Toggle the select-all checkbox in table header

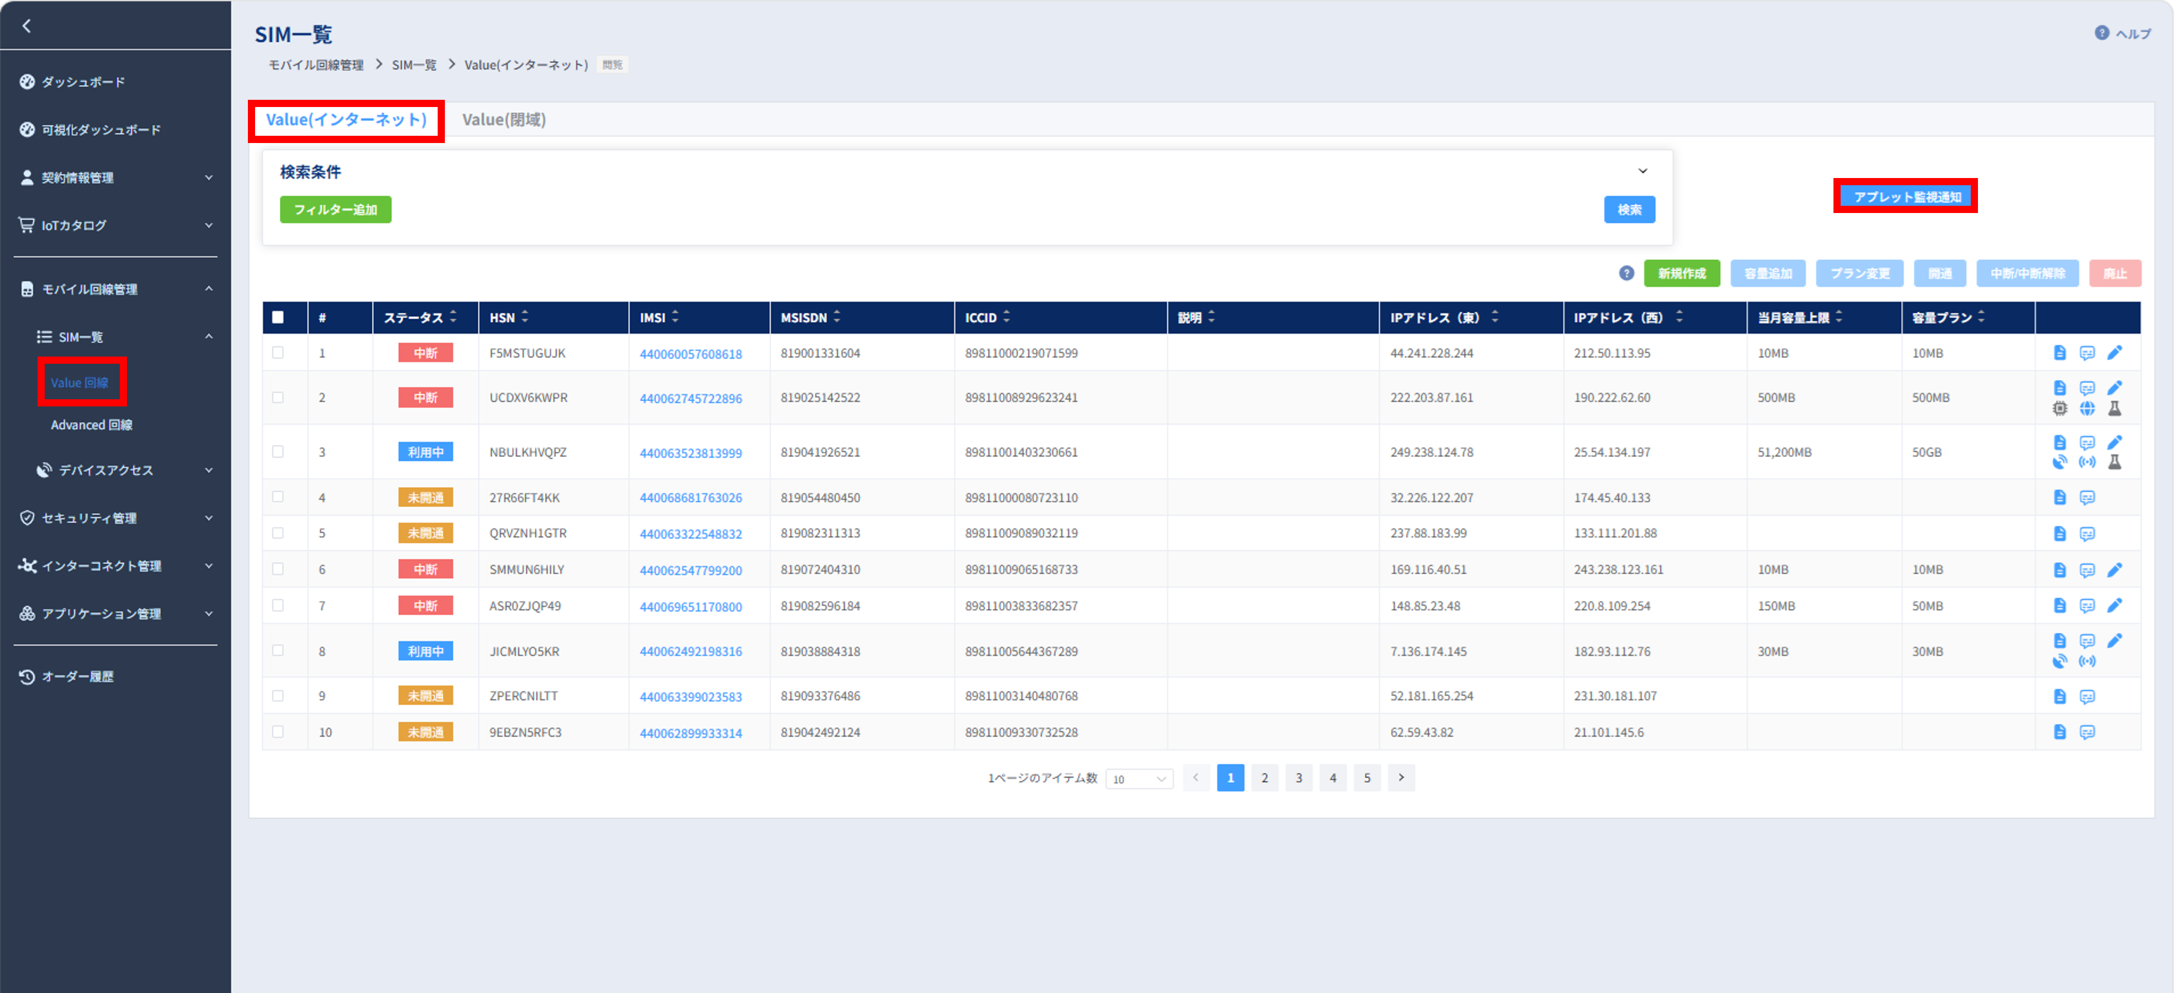[x=278, y=318]
